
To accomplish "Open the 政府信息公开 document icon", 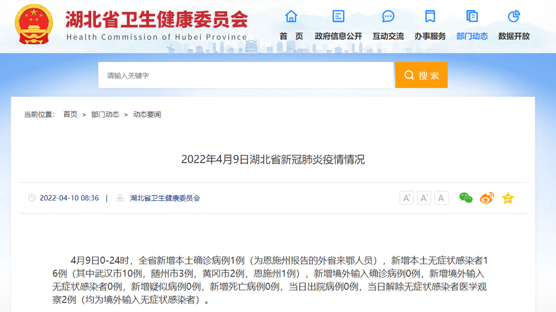I will tap(338, 16).
